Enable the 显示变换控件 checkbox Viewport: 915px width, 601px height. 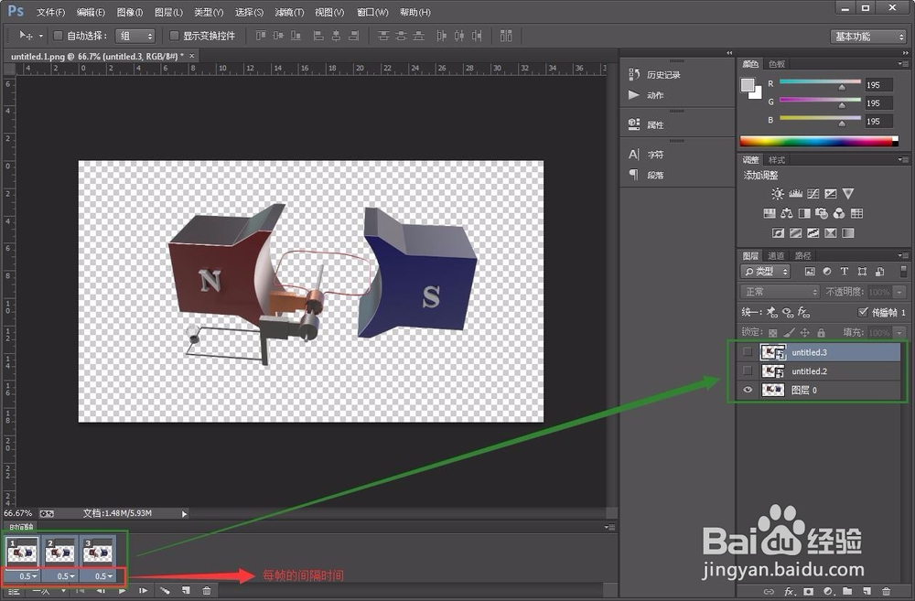[x=174, y=36]
